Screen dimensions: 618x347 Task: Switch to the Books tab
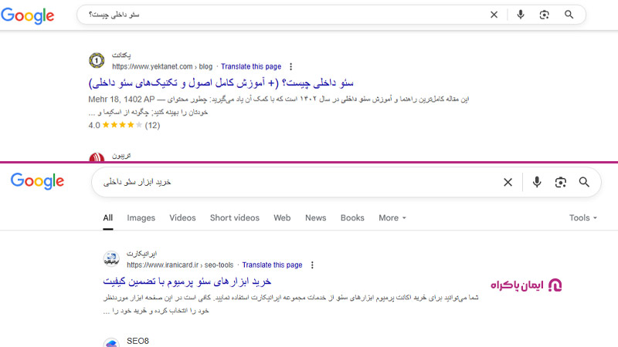[352, 218]
